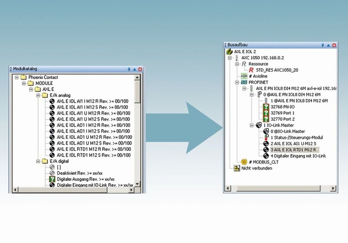Click the Nicht verbunden icon
The image size is (348, 243).
237,168
